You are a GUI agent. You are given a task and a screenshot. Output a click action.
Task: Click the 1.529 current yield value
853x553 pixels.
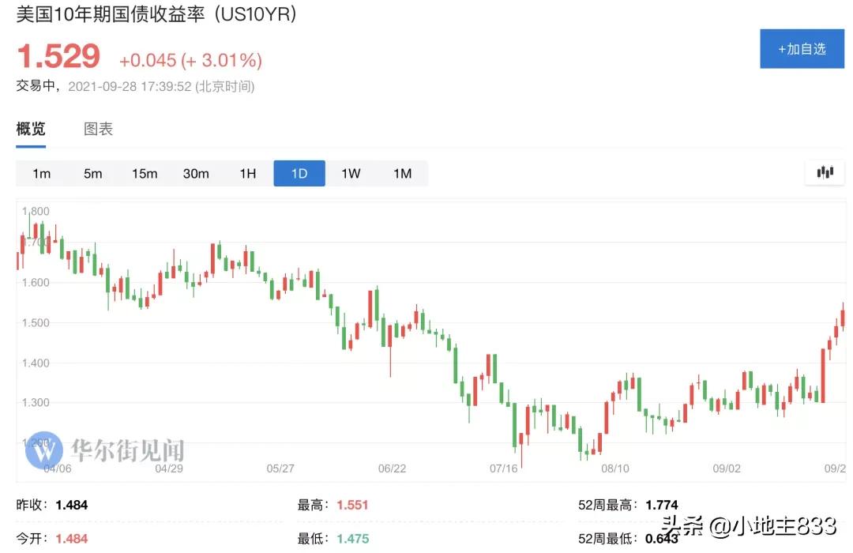[59, 57]
